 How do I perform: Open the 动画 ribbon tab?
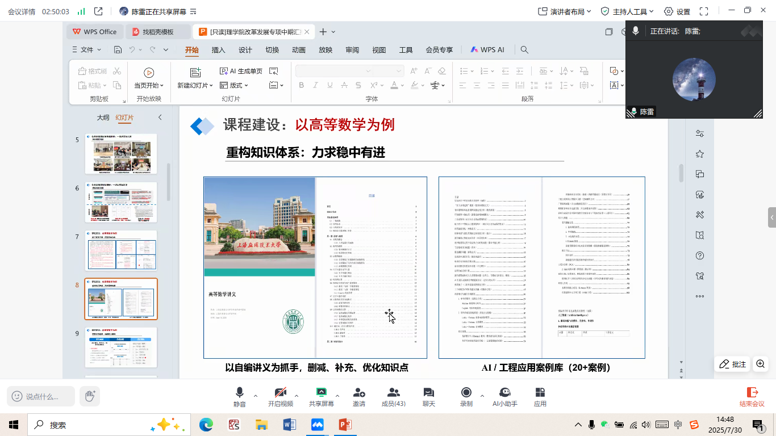pyautogui.click(x=299, y=50)
